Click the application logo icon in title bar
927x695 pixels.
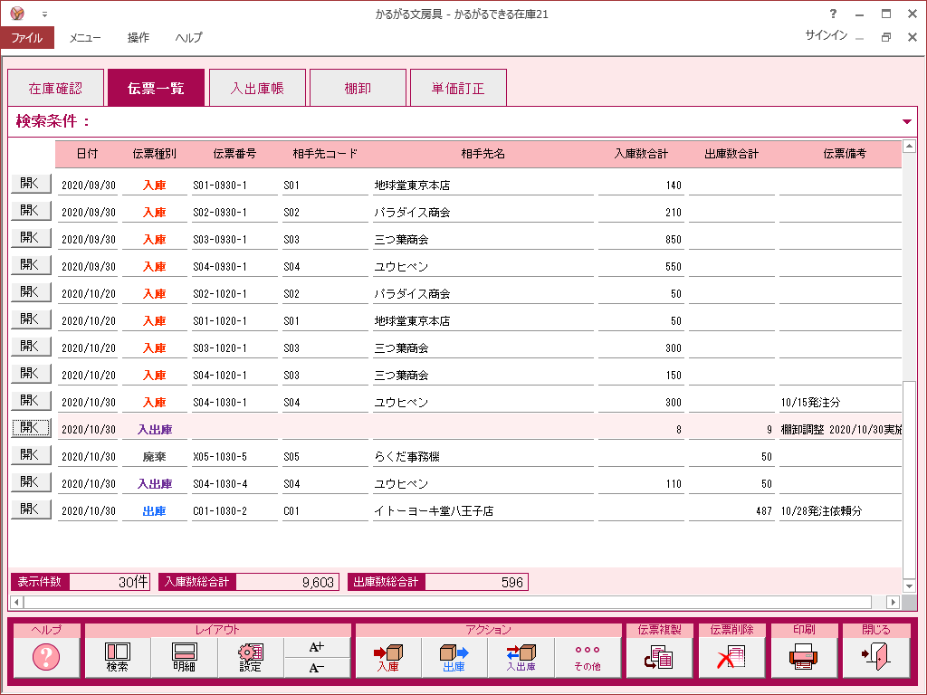coord(17,14)
